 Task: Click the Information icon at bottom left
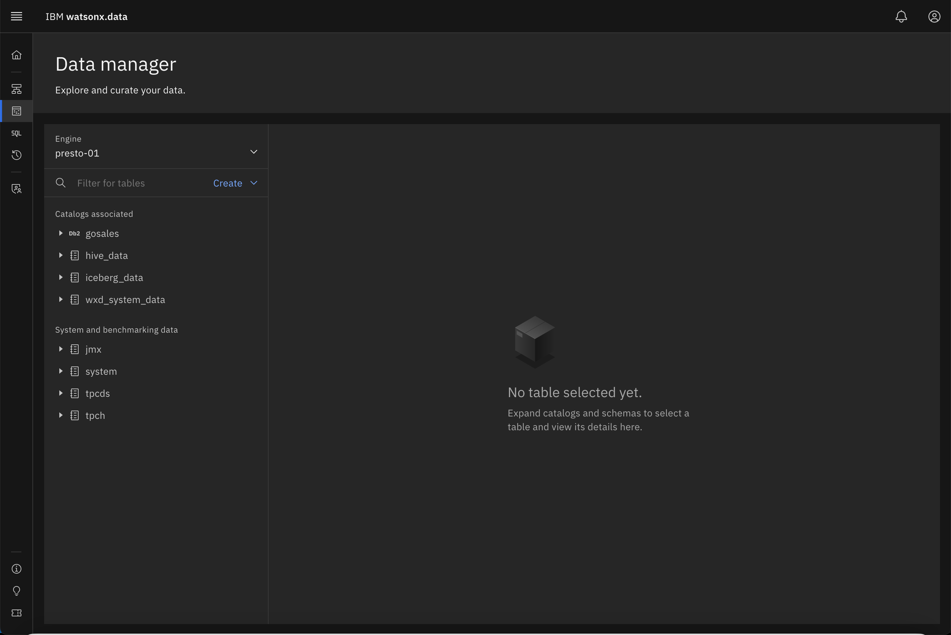click(16, 568)
